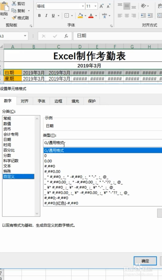Image resolution: width=162 pixels, height=280 pixels.
Task: Click decrease indent icon
Action: [x=143, y=16]
